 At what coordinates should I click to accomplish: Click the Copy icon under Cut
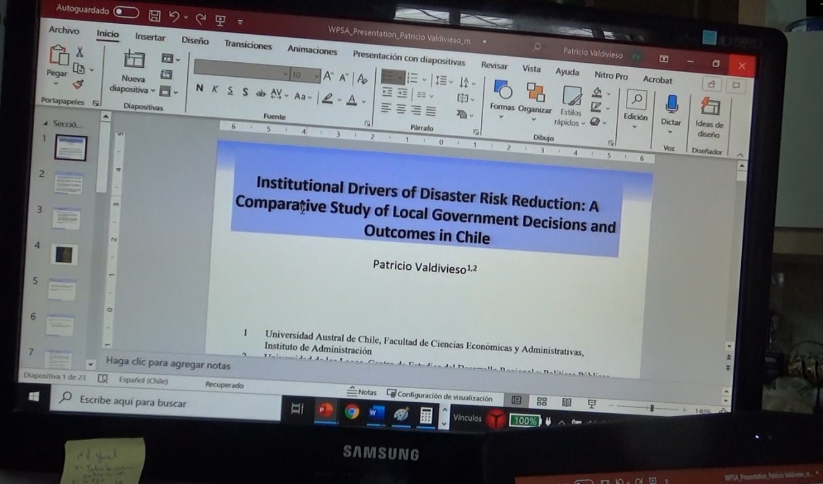coord(79,68)
